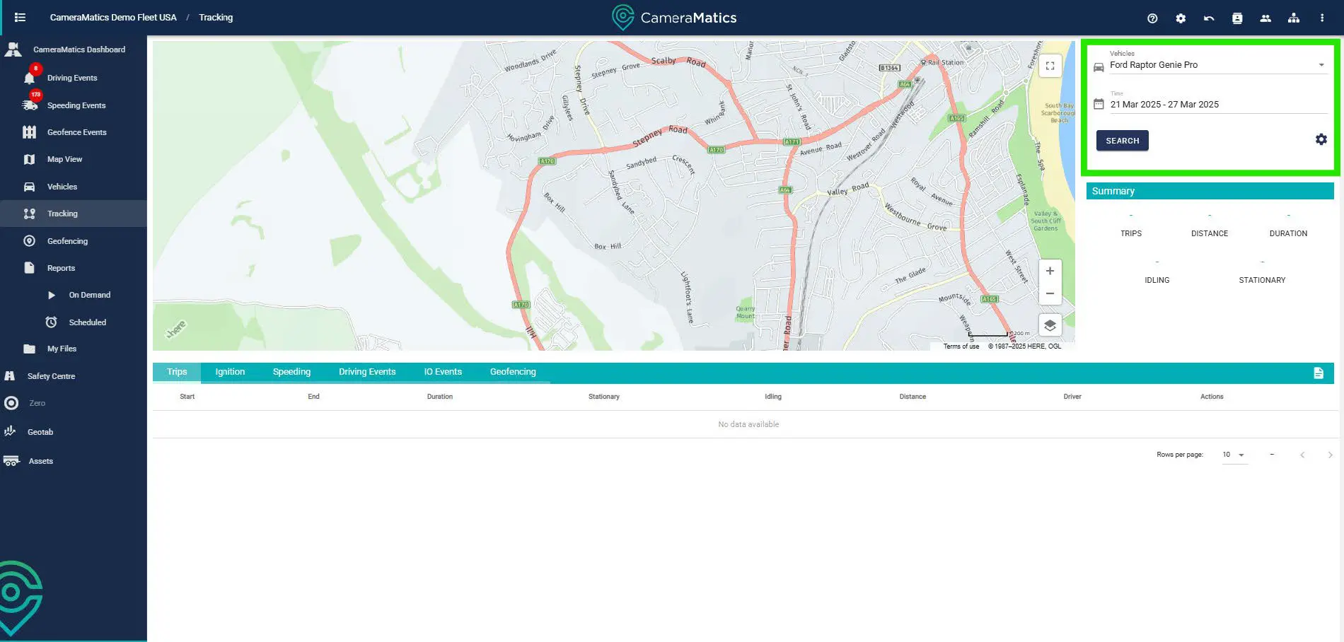
Task: Open On Demand play icon
Action: point(51,295)
